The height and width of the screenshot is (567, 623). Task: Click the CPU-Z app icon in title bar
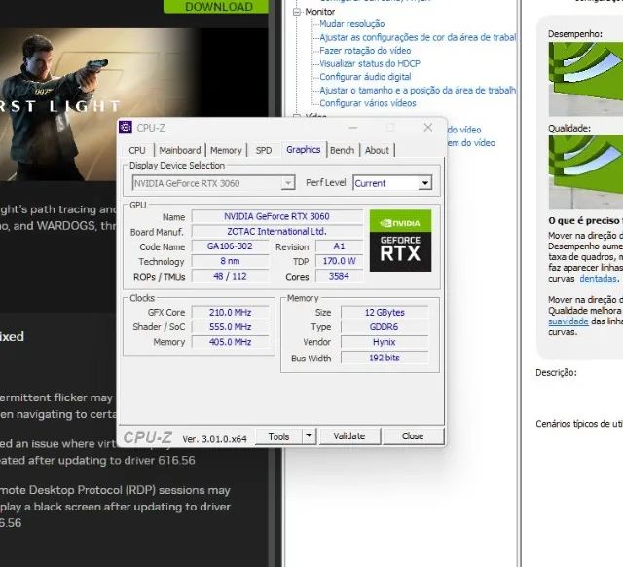point(126,128)
